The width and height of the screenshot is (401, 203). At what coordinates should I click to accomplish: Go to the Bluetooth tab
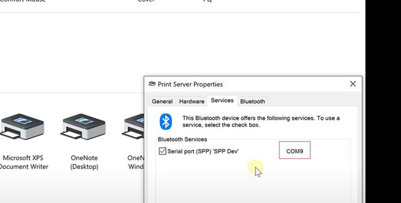[253, 101]
